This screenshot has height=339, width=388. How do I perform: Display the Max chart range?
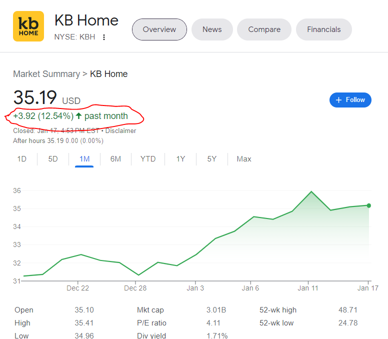[244, 159]
